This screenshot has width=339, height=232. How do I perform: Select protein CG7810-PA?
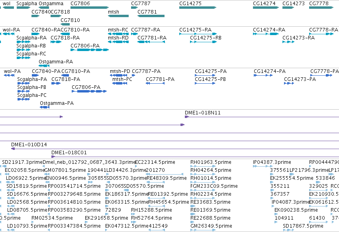pyautogui.click(x=76, y=71)
